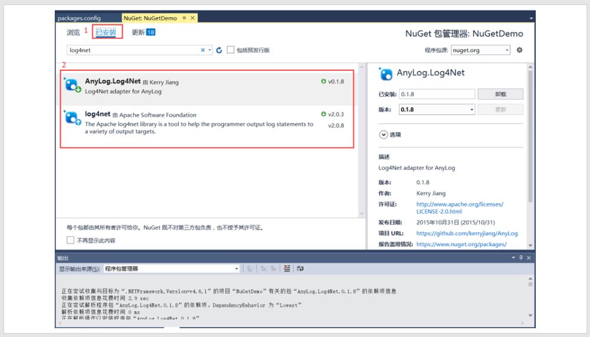Open output source dropdown
590x337 pixels.
click(x=237, y=269)
